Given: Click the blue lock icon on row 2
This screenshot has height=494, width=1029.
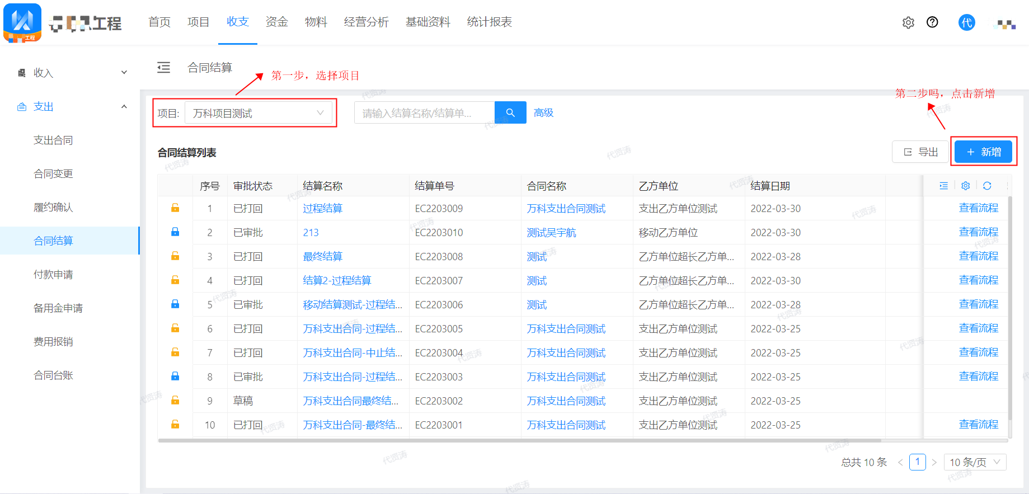Looking at the screenshot, I should (x=175, y=232).
